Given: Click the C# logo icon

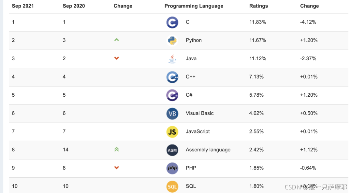Looking at the screenshot, I should pyautogui.click(x=172, y=95).
